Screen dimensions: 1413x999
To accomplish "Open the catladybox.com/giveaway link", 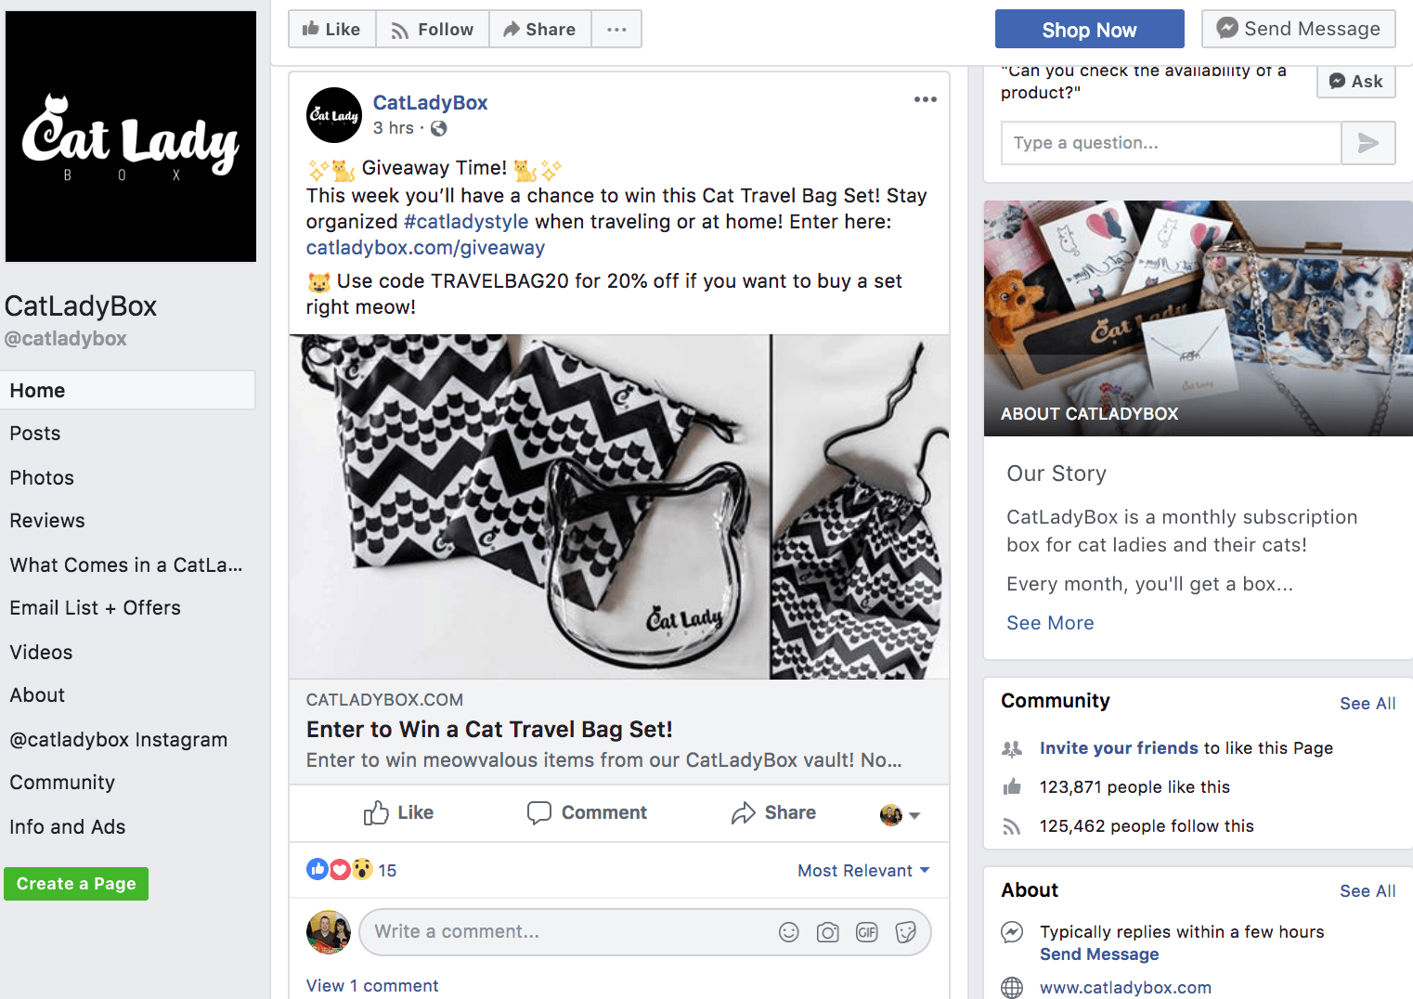I will pos(424,248).
